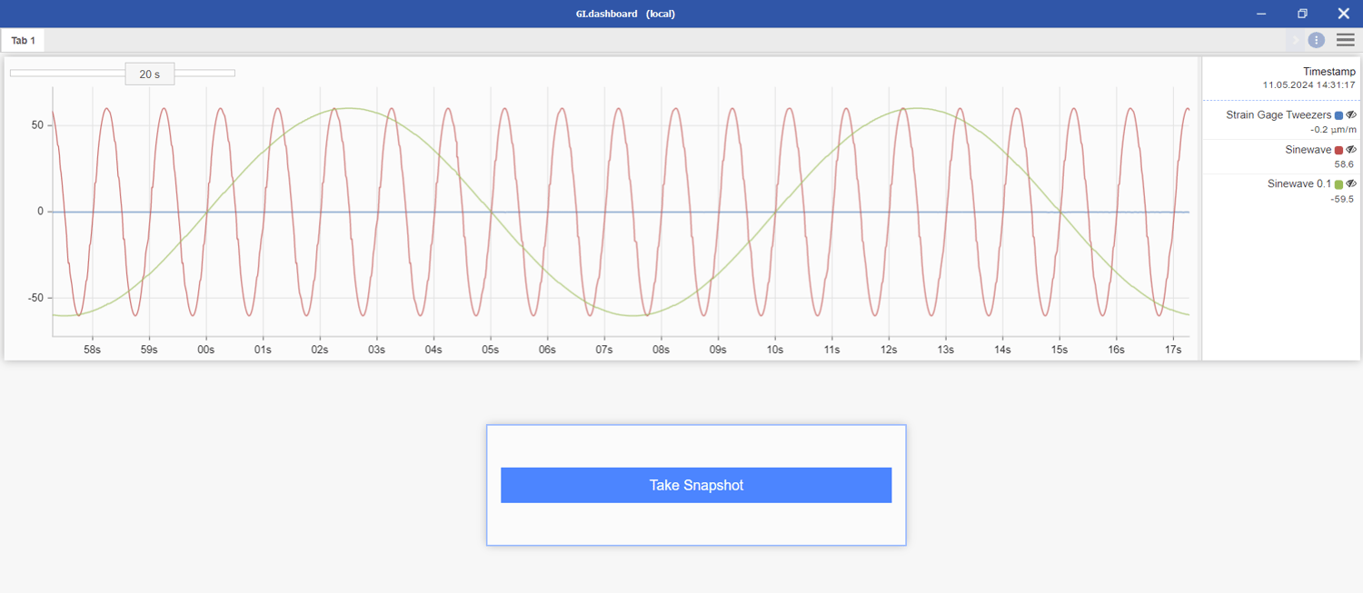The width and height of the screenshot is (1363, 593).
Task: Click the blue three-dot options icon
Action: pyautogui.click(x=1316, y=40)
